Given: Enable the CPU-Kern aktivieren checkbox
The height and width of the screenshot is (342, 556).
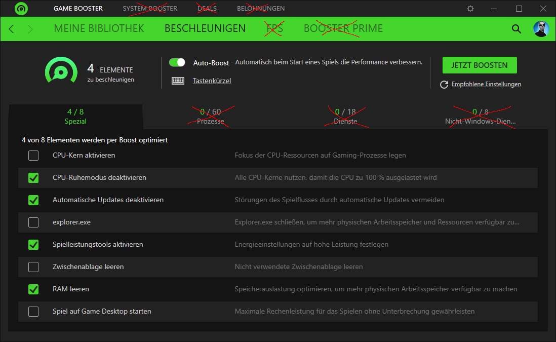Looking at the screenshot, I should pyautogui.click(x=33, y=156).
